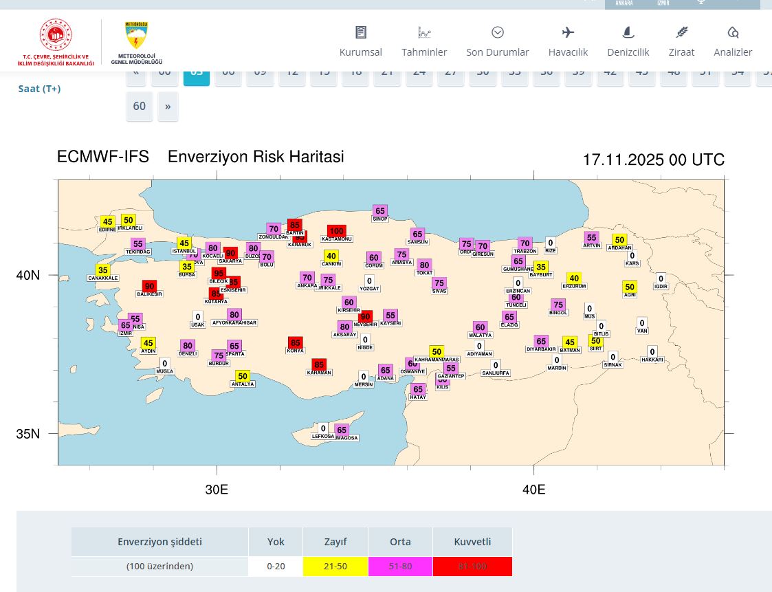Select the Ziraat wheat icon

click(x=681, y=32)
